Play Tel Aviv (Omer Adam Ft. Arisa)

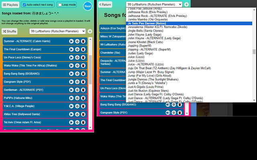[71, 122]
